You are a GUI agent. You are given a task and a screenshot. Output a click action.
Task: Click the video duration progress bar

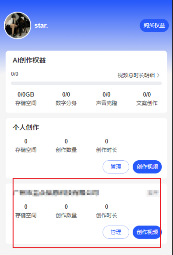pyautogui.click(x=86, y=83)
